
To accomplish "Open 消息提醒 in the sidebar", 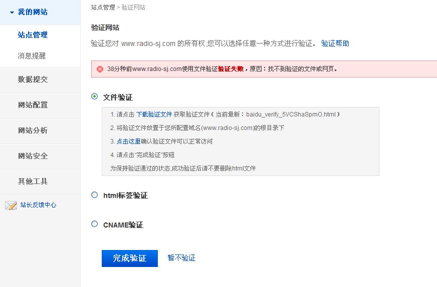I will (32, 56).
